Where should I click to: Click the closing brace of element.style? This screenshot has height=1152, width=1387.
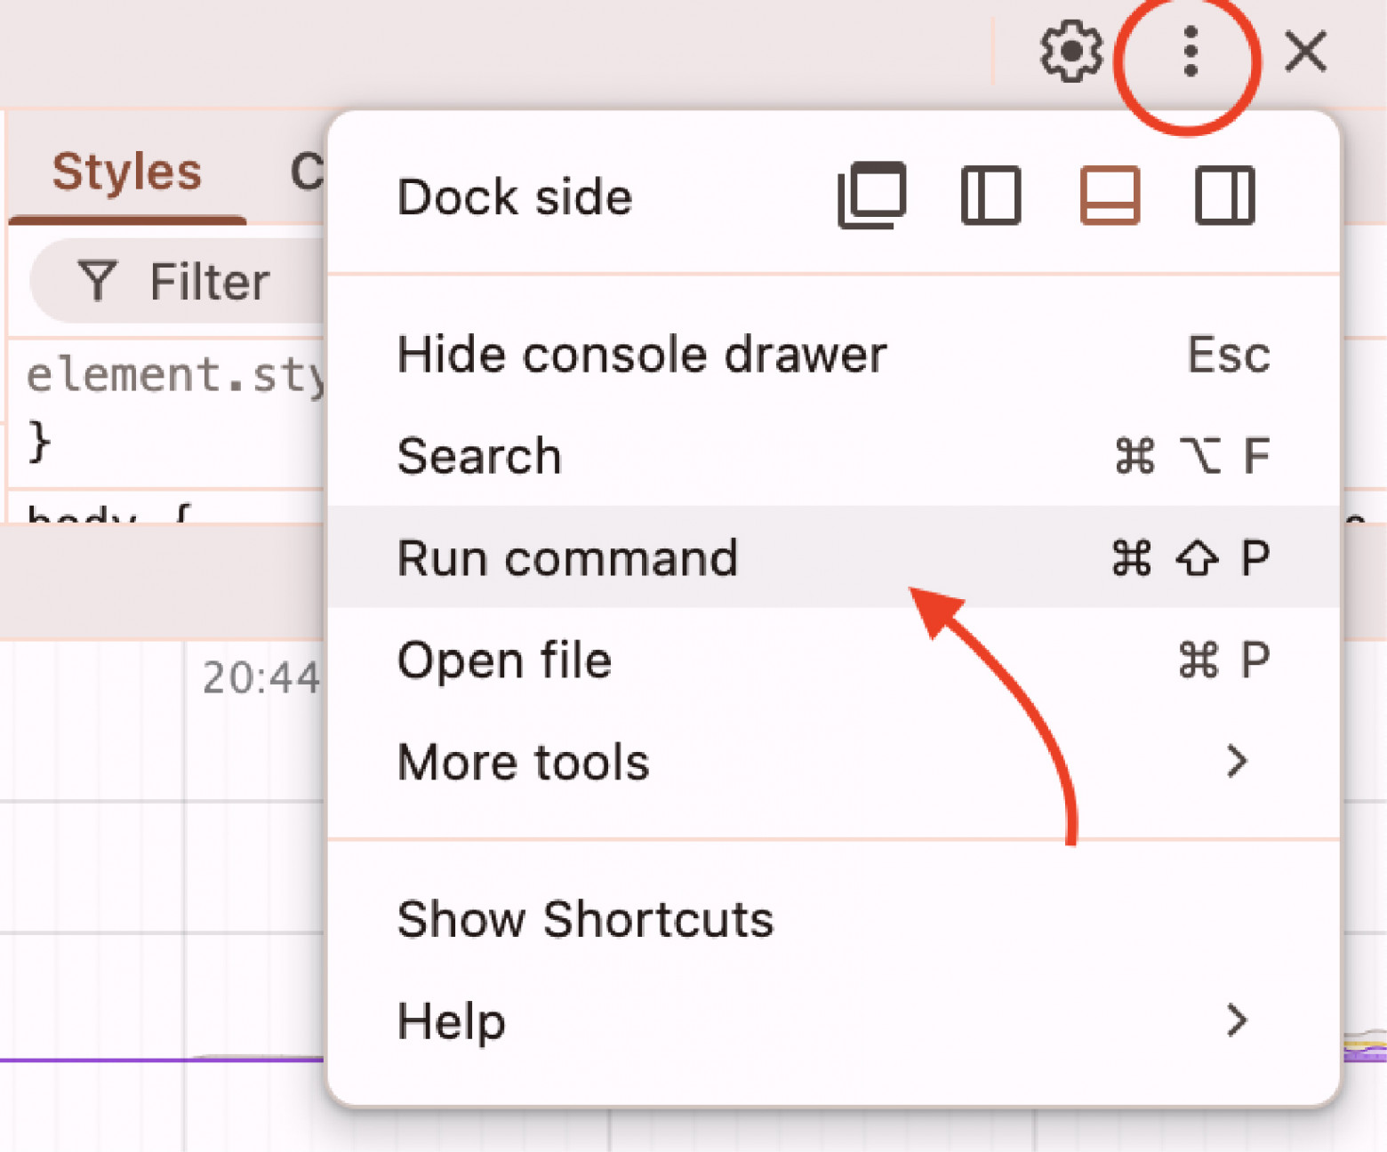[x=38, y=441]
